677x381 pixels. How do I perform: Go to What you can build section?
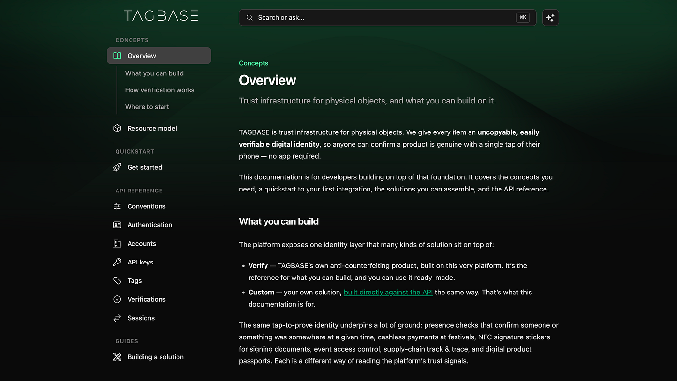tap(154, 73)
